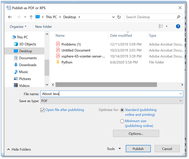Uncheck Open file after publishing

pyautogui.click(x=42, y=110)
